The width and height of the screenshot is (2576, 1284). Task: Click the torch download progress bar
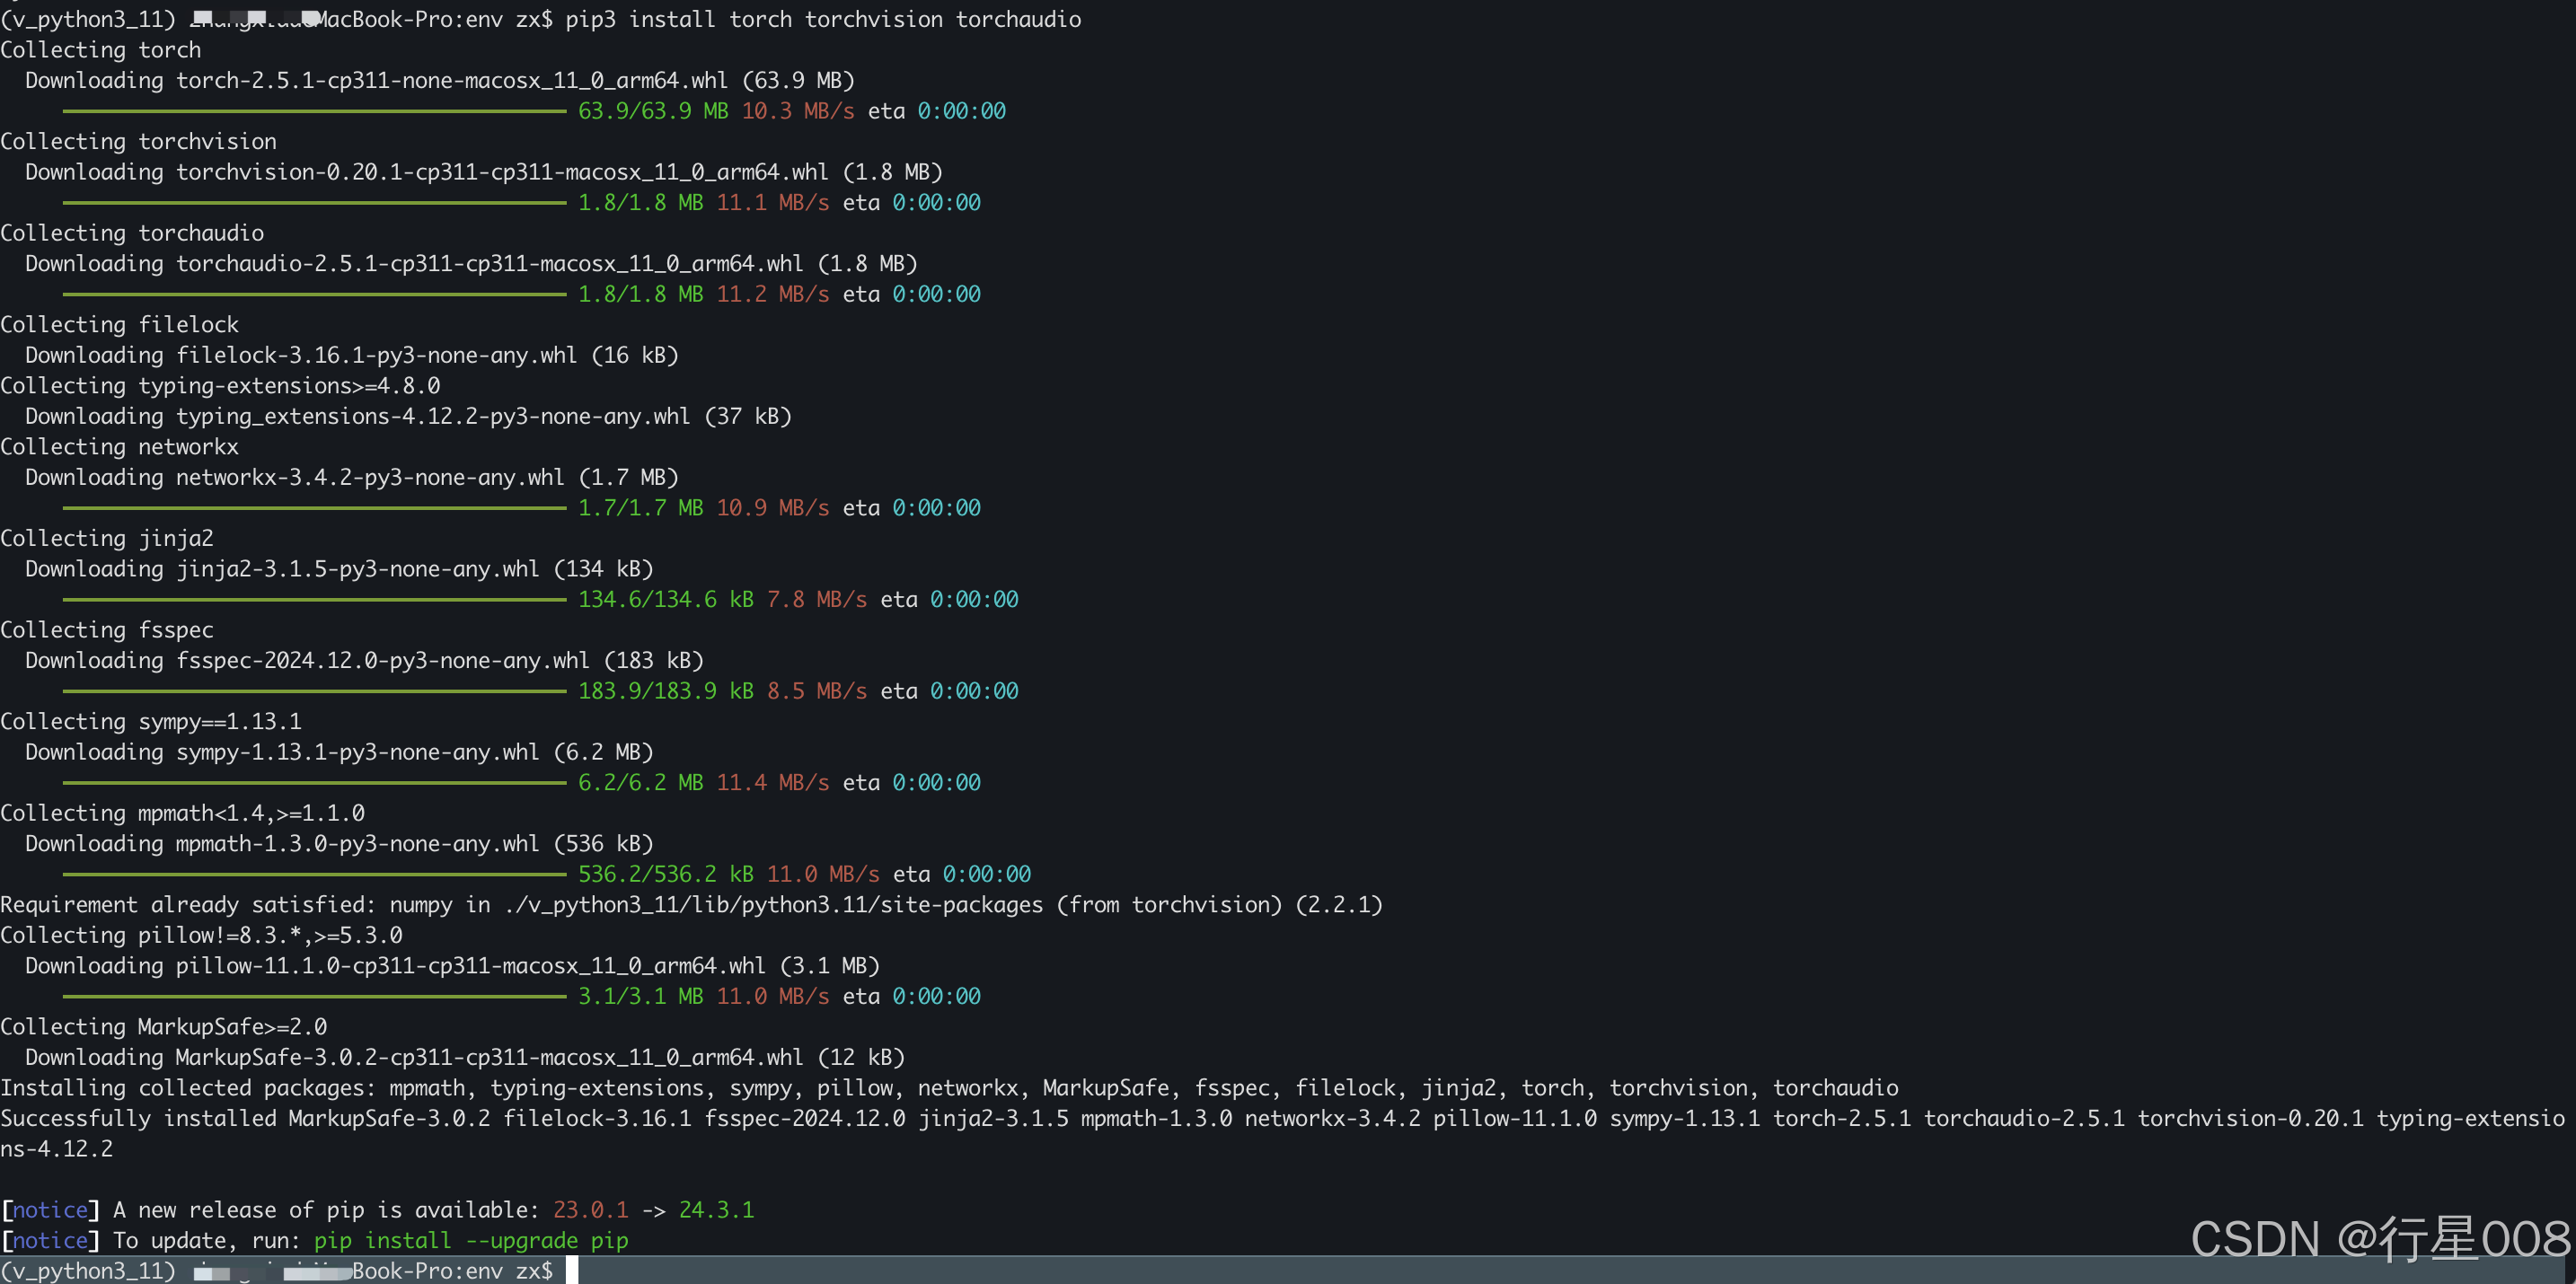[314, 111]
